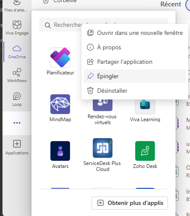
Task: Launch the Zoho Desk app
Action: click(145, 155)
